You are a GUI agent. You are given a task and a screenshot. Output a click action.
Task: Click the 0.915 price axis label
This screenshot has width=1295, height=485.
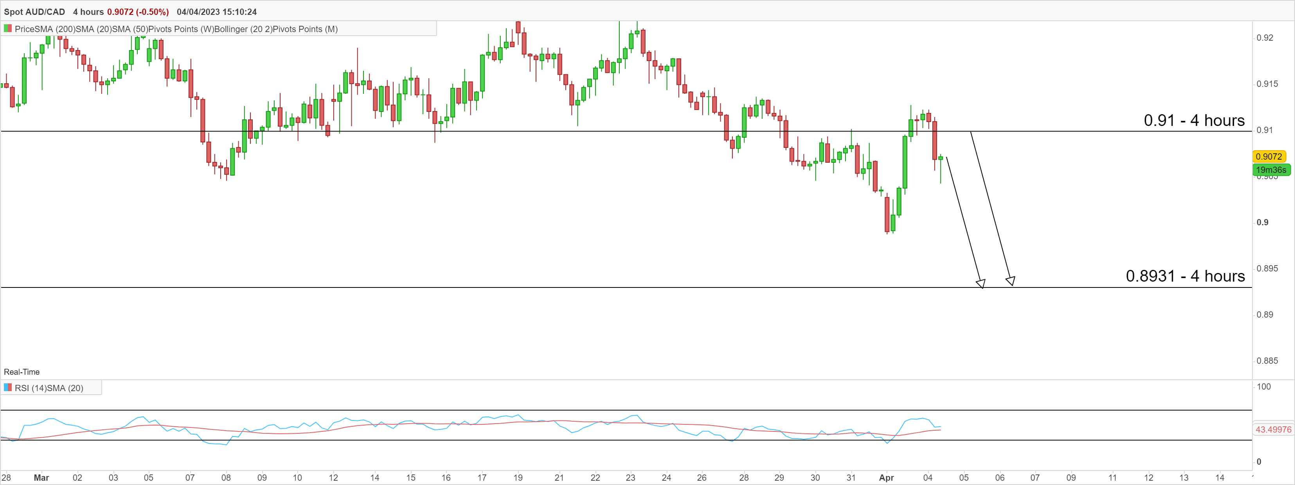[1267, 84]
